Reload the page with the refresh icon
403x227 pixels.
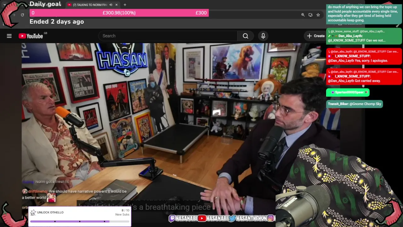(x=22, y=15)
